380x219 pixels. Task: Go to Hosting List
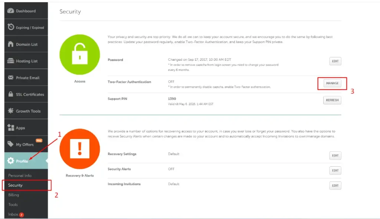26,61
